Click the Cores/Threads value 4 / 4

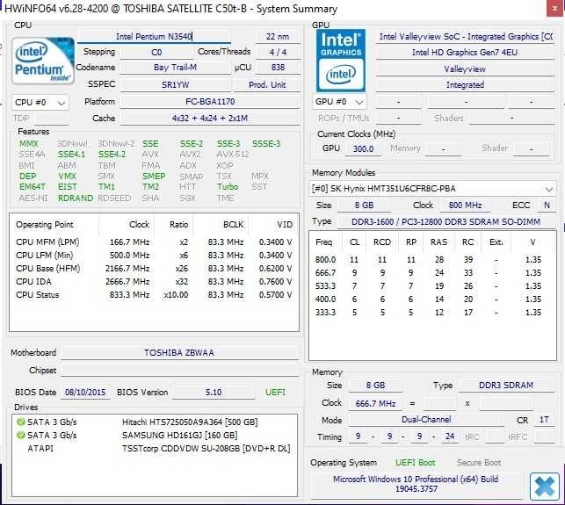click(x=278, y=52)
